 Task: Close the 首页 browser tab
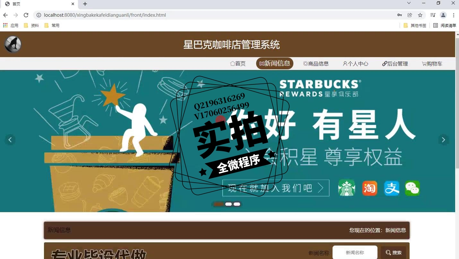pyautogui.click(x=73, y=4)
